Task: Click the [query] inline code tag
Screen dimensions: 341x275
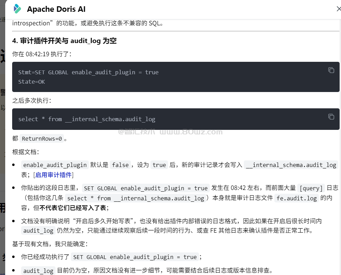Action: tap(311, 188)
